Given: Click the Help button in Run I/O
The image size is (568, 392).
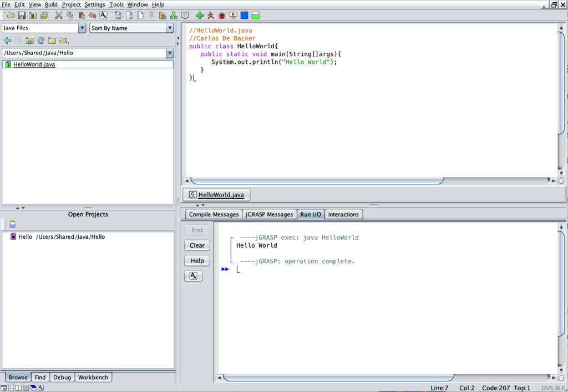Looking at the screenshot, I should coord(197,261).
